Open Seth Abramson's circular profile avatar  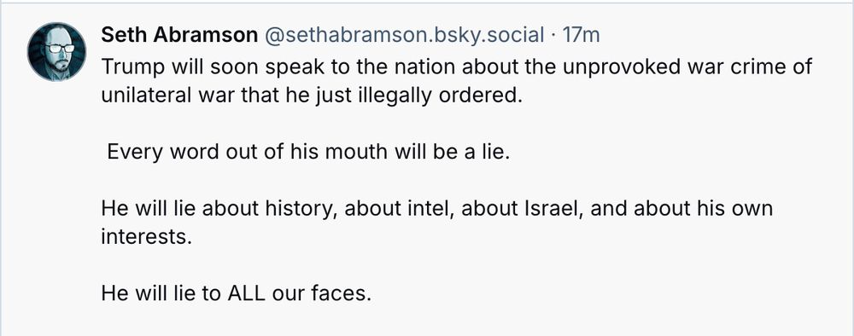tap(56, 52)
